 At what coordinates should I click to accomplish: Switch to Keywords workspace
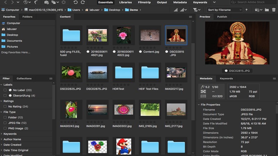[x=200, y=2]
